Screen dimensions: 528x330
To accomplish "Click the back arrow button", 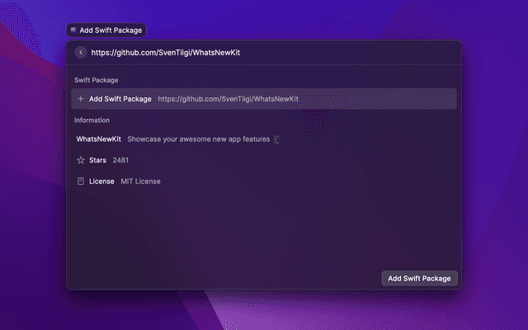I will tap(80, 52).
